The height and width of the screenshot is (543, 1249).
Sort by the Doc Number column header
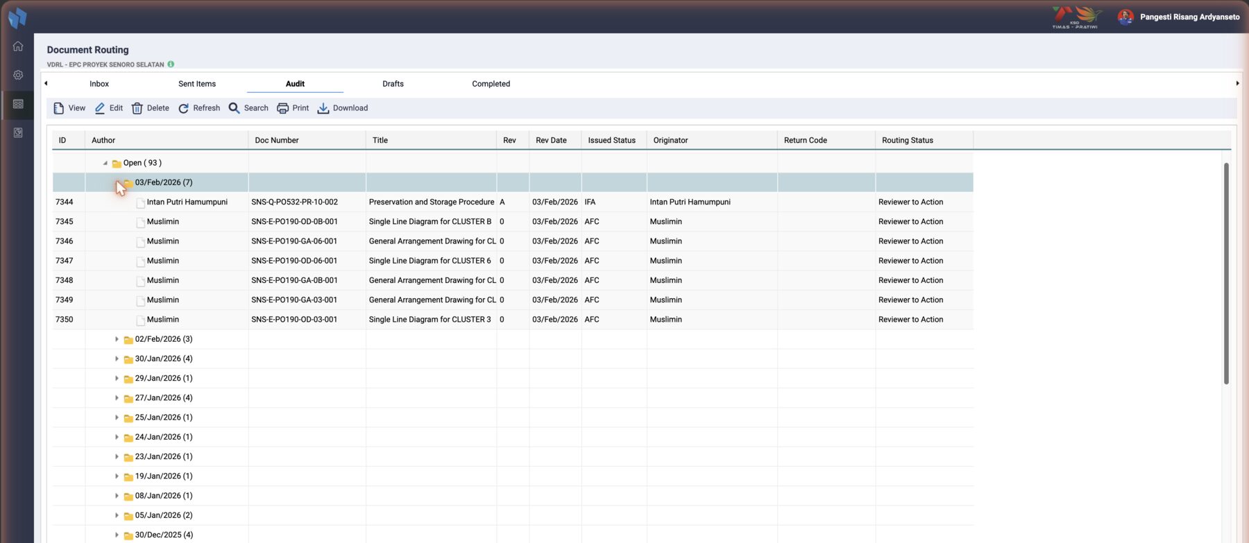tap(307, 140)
